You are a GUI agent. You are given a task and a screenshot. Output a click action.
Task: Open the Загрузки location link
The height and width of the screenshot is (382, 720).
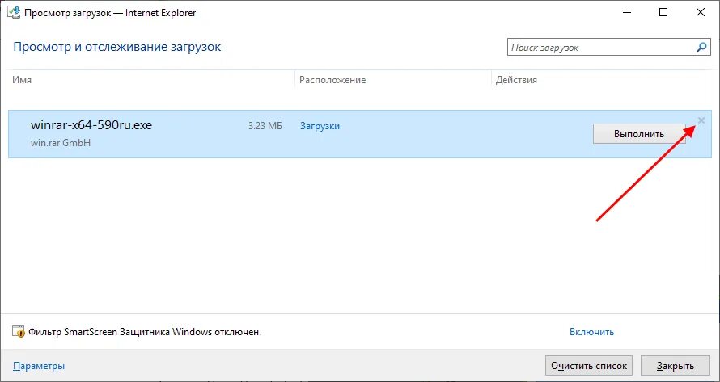[x=320, y=126]
